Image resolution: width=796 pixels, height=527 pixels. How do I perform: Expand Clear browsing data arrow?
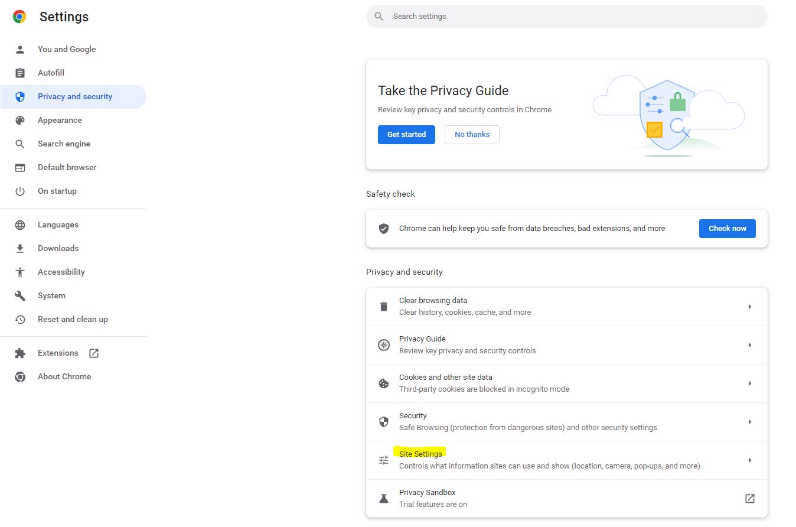750,307
